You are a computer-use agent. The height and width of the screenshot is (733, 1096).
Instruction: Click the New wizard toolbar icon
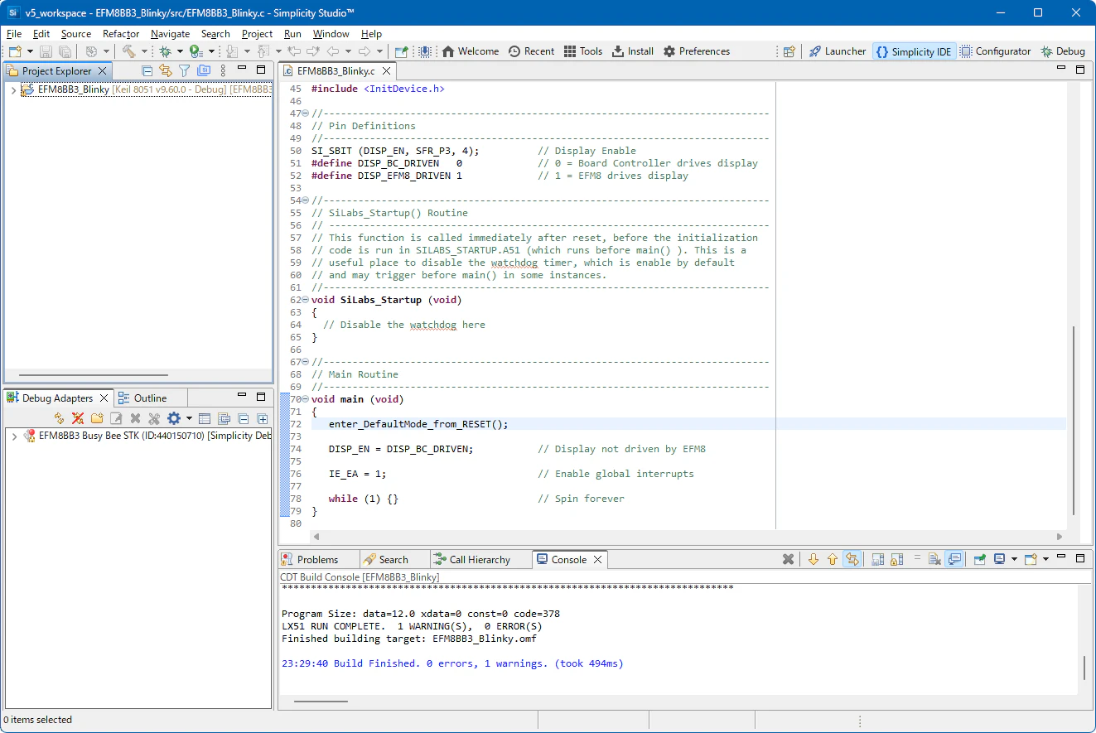(x=15, y=51)
